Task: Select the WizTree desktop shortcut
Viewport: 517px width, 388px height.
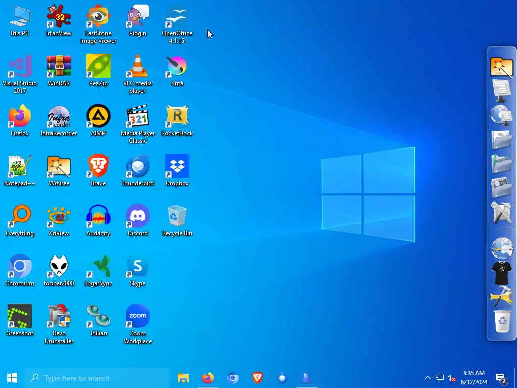Action: click(59, 171)
